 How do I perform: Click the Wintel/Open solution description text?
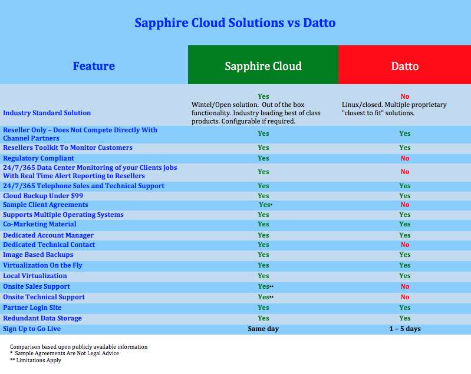tap(256, 113)
